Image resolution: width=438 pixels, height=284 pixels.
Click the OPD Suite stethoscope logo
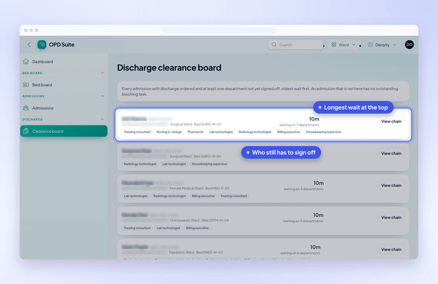[42, 45]
